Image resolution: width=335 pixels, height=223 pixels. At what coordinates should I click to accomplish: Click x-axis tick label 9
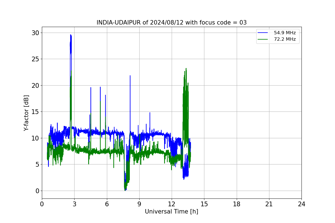point(139,204)
